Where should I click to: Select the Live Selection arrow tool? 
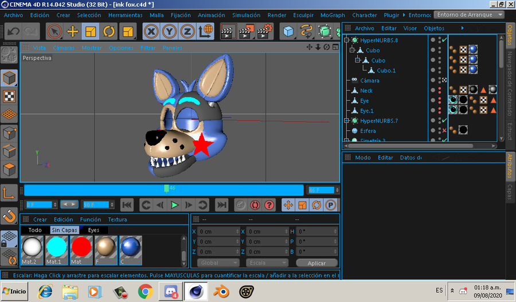pos(54,32)
